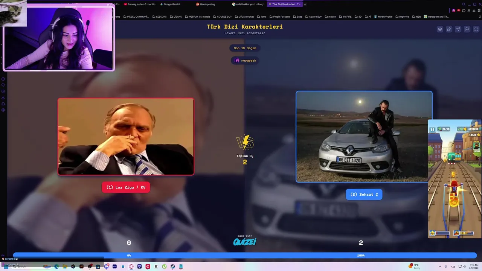
Task: Switch AZE keyboard language indicator
Action: [x=453, y=266]
